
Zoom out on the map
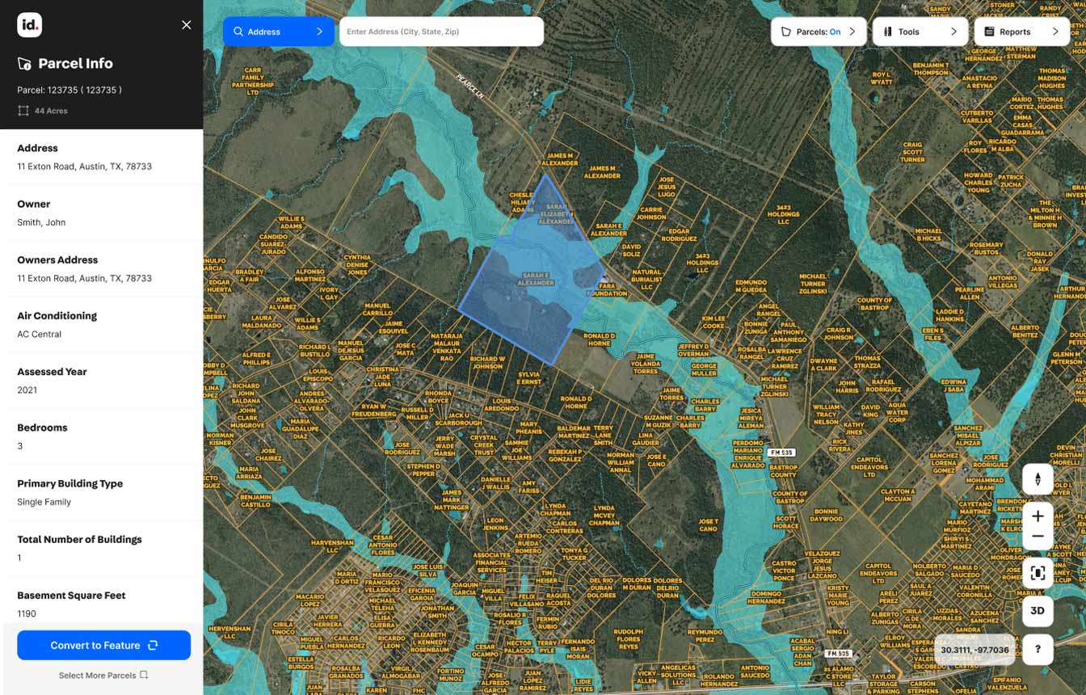tap(1038, 537)
